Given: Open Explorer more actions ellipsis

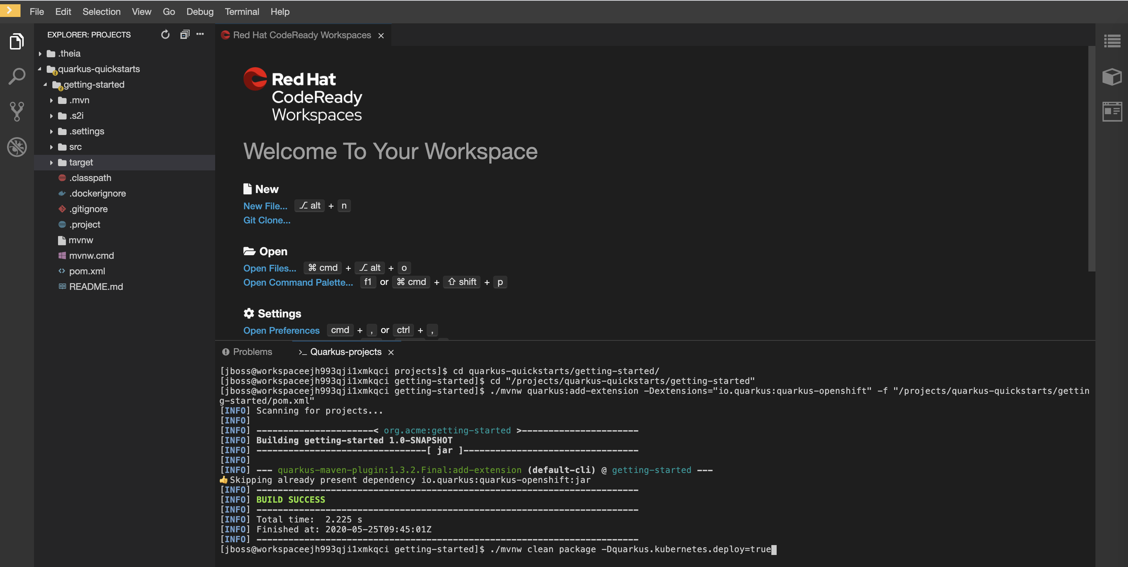Looking at the screenshot, I should [200, 34].
